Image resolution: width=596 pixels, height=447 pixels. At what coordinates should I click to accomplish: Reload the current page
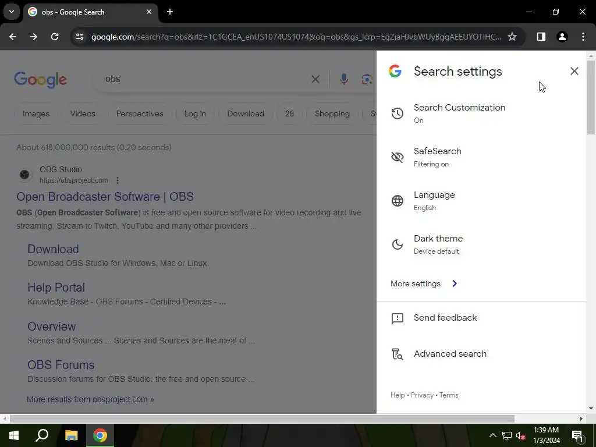[x=55, y=37]
